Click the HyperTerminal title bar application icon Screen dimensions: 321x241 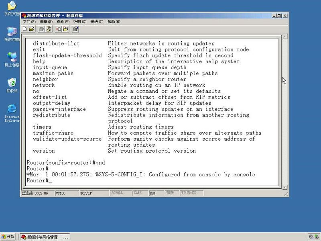(24, 16)
